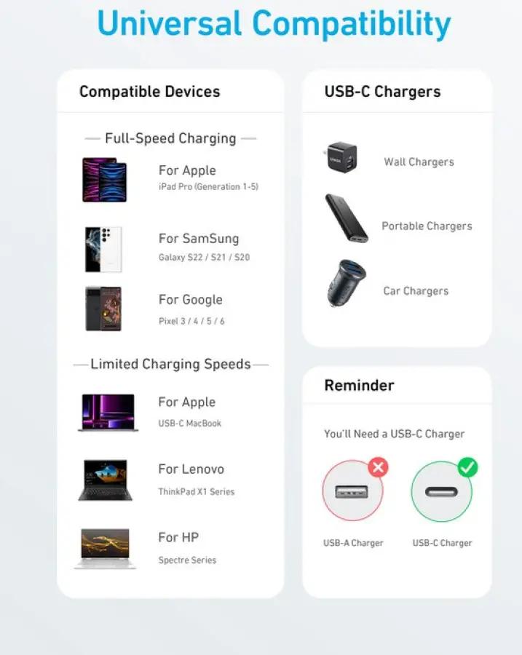Click the USB-A port icon
522x655 pixels.
352,492
